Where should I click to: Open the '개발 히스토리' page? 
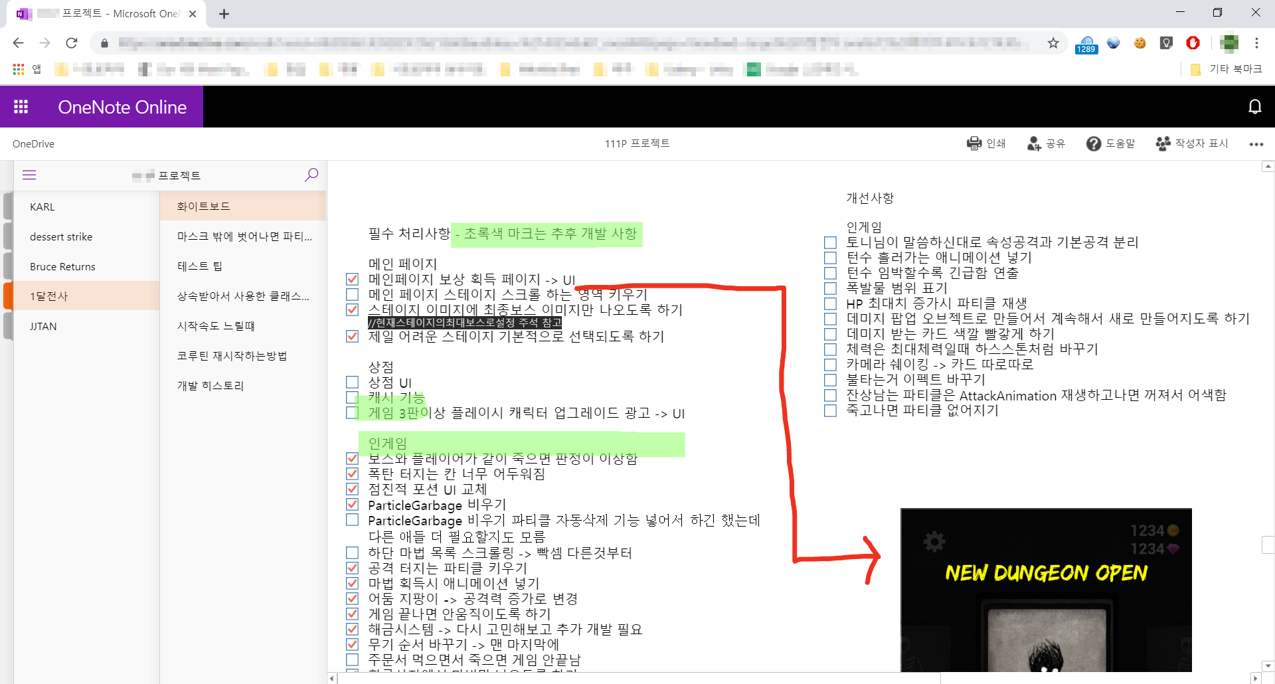pyautogui.click(x=243, y=386)
